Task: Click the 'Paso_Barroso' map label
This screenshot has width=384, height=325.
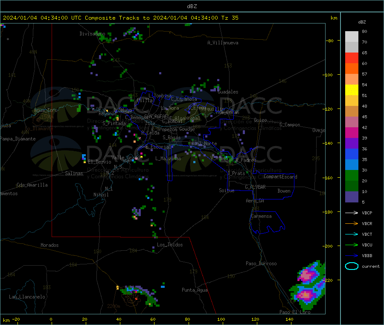Action: click(261, 264)
